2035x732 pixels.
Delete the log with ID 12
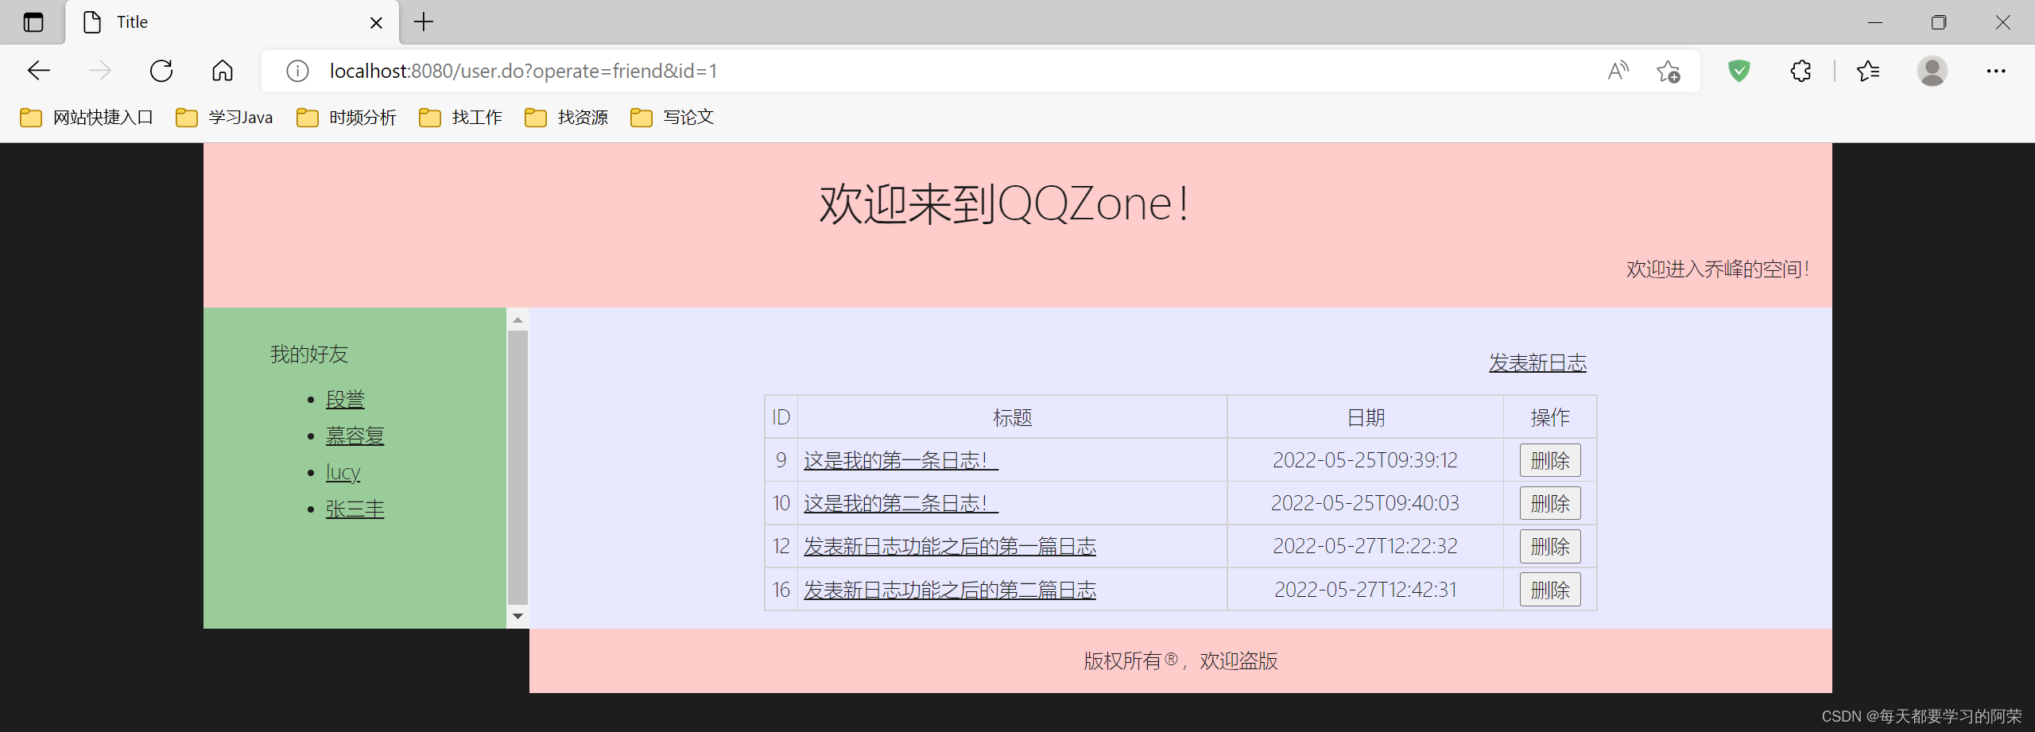1550,546
